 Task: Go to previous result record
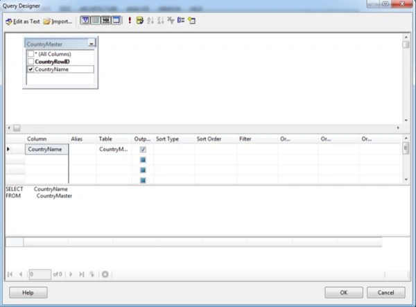pos(21,274)
